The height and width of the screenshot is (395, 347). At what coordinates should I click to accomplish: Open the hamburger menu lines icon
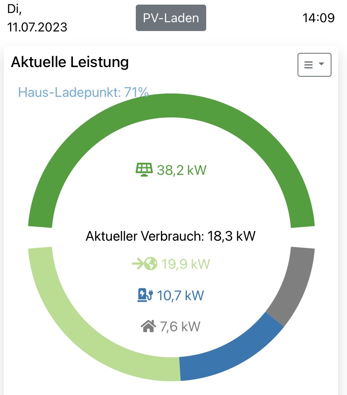coord(308,65)
